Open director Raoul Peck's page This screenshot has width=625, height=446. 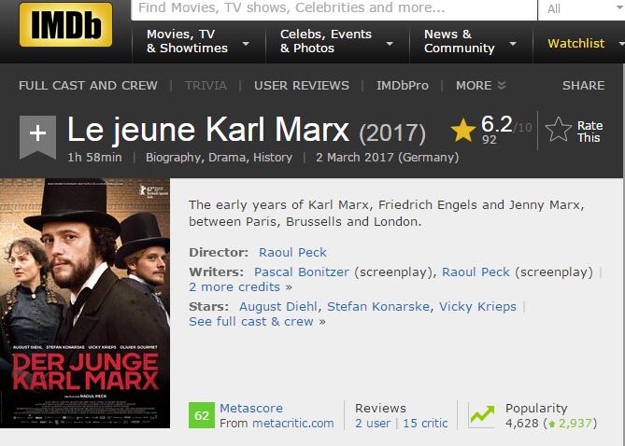(x=292, y=253)
